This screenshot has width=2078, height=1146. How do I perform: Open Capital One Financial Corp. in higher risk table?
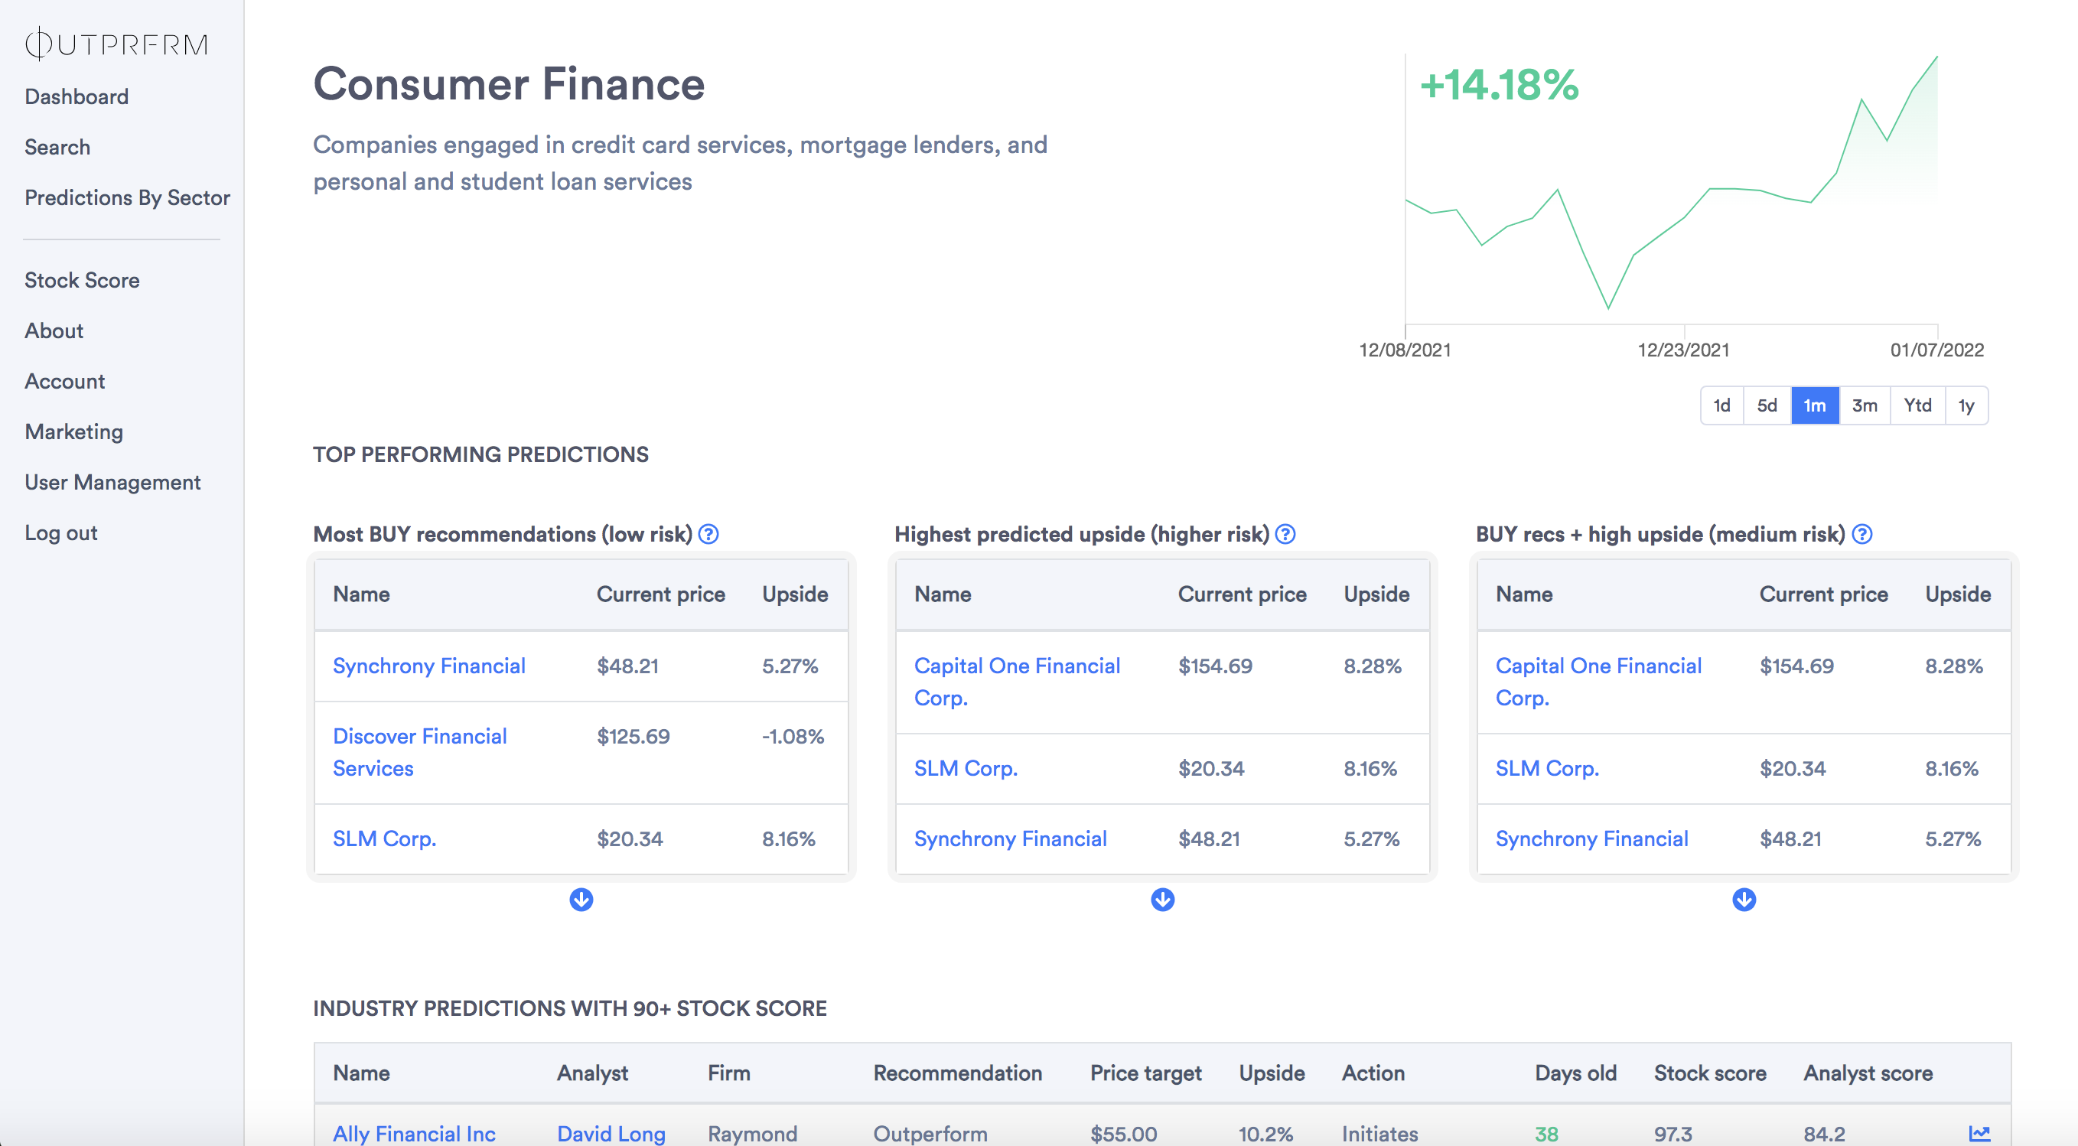tap(1018, 682)
